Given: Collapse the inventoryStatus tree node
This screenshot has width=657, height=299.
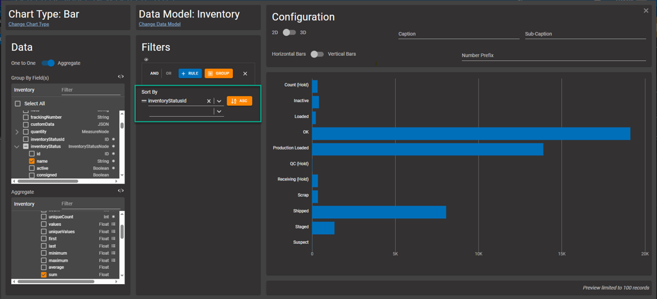Looking at the screenshot, I should tap(17, 146).
